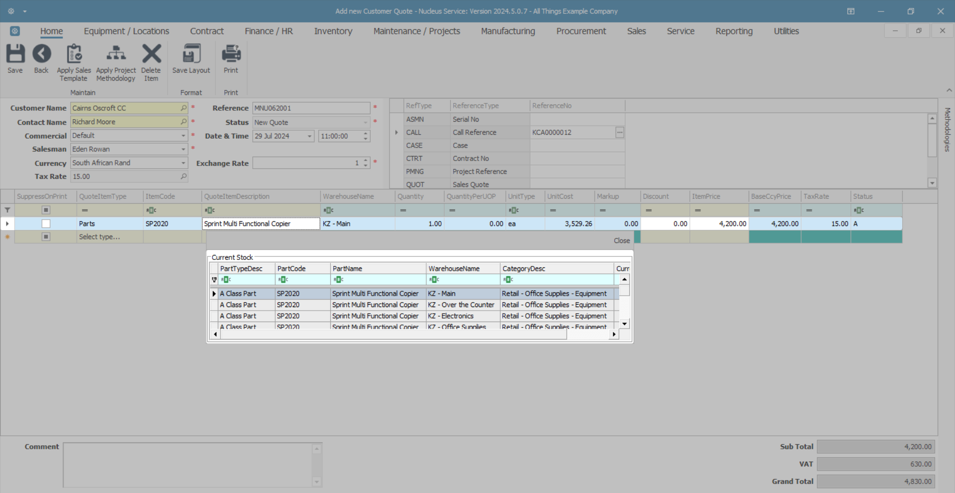Open the Status dropdown showing New Quote
955x493 pixels.
(x=365, y=122)
